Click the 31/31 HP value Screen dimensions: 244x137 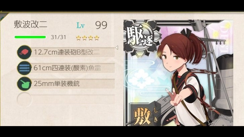[58, 37]
